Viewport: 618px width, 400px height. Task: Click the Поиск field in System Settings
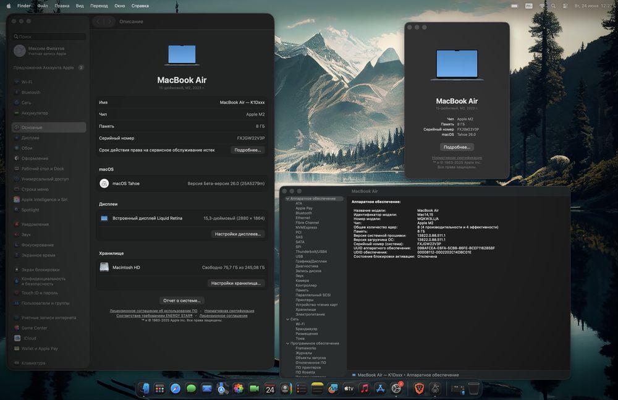(49, 36)
